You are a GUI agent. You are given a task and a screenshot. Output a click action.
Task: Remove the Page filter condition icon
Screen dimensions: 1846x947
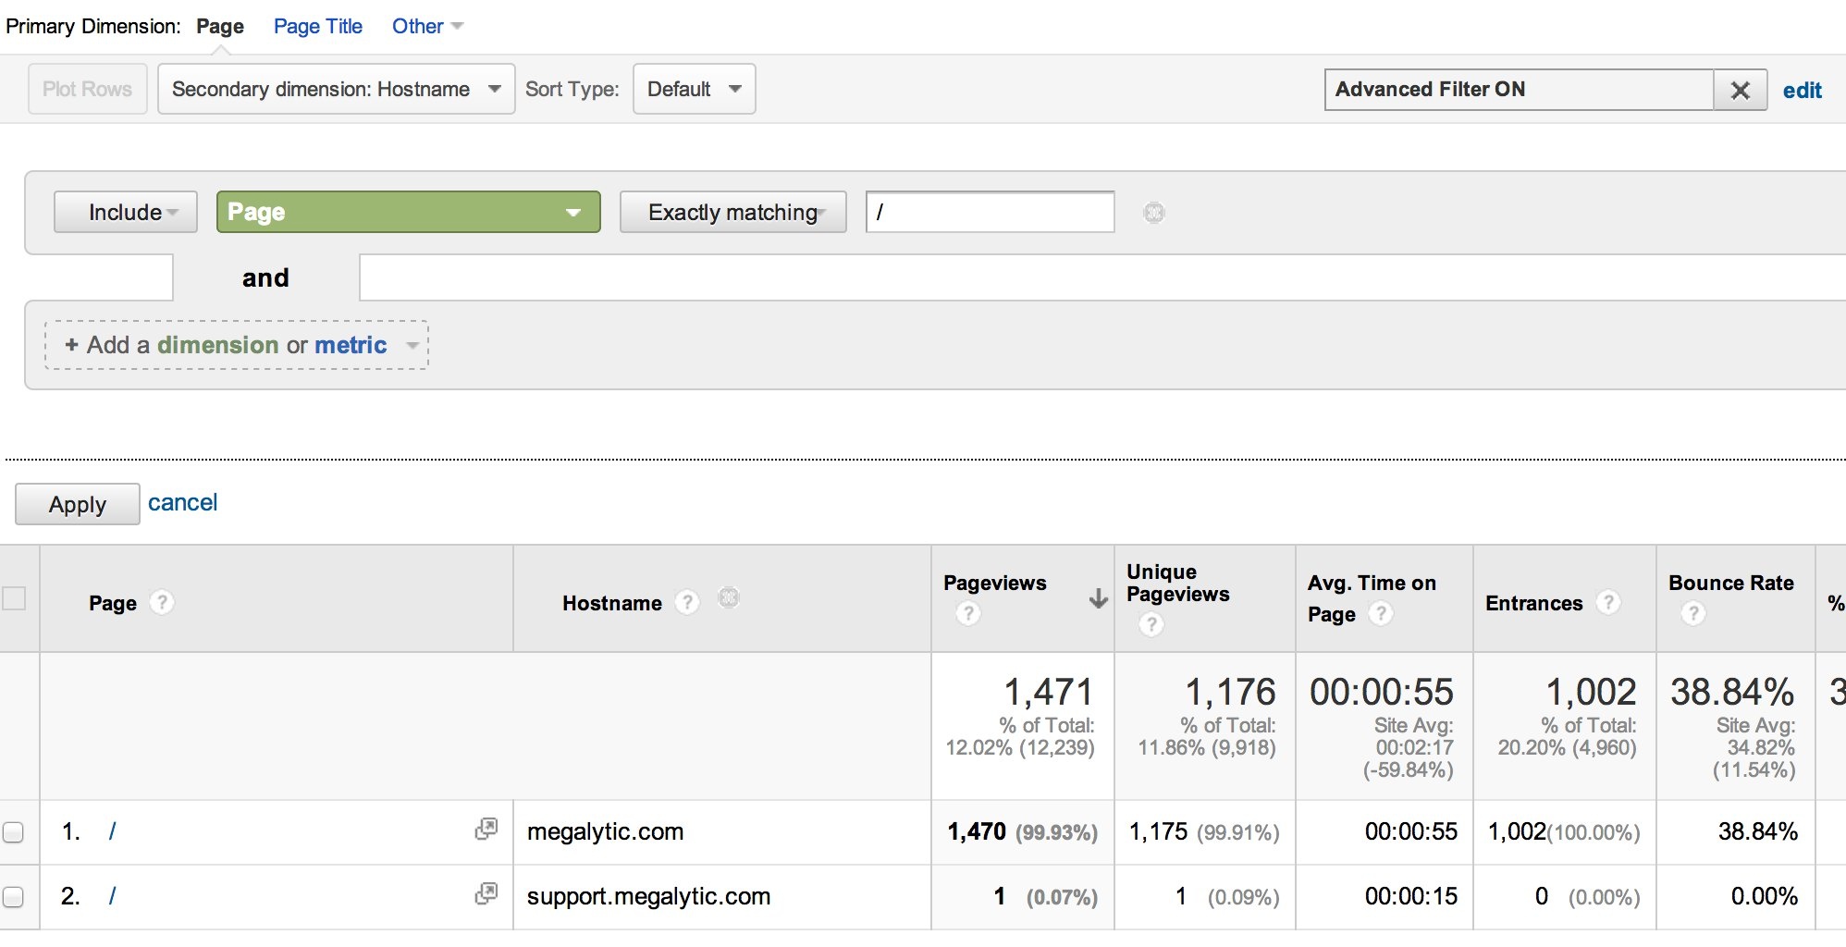click(x=1153, y=213)
